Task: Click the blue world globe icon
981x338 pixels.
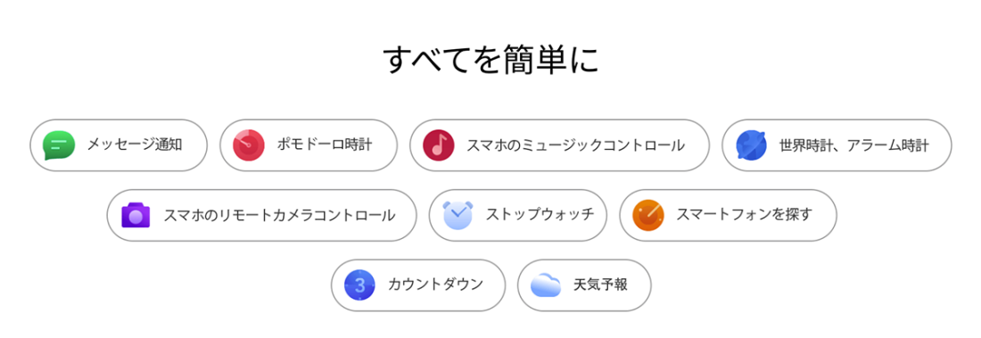Action: coord(751,146)
